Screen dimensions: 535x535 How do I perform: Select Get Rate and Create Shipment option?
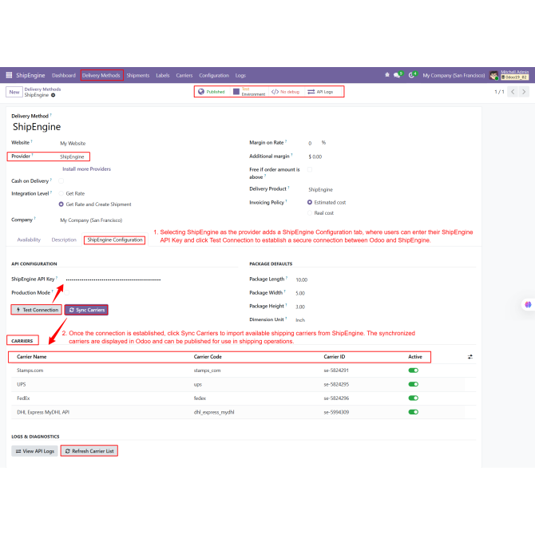(61, 204)
